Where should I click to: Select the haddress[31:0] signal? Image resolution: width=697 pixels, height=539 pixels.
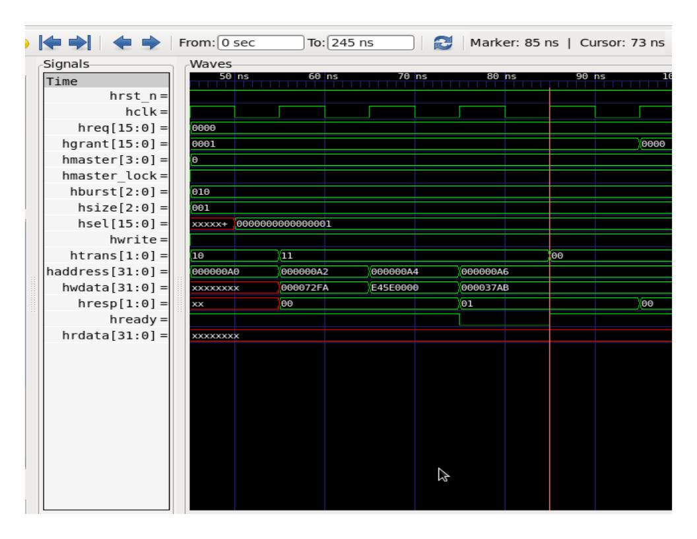point(106,271)
